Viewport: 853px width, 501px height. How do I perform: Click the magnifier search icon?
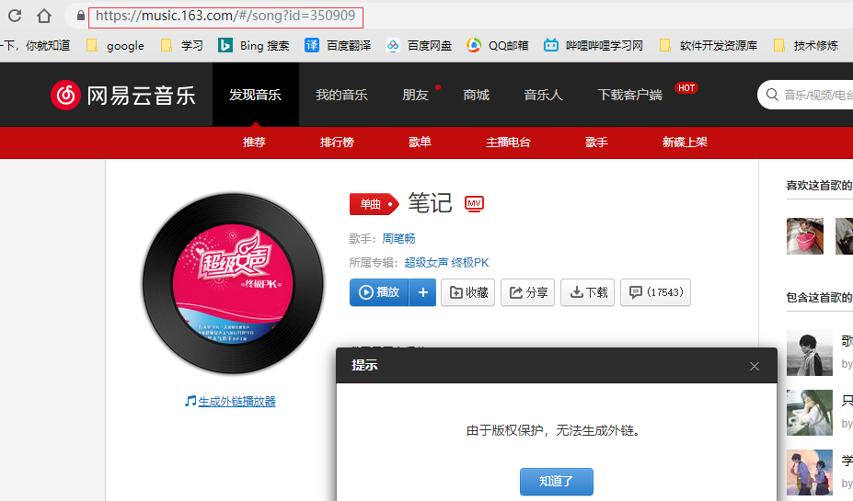coord(771,95)
